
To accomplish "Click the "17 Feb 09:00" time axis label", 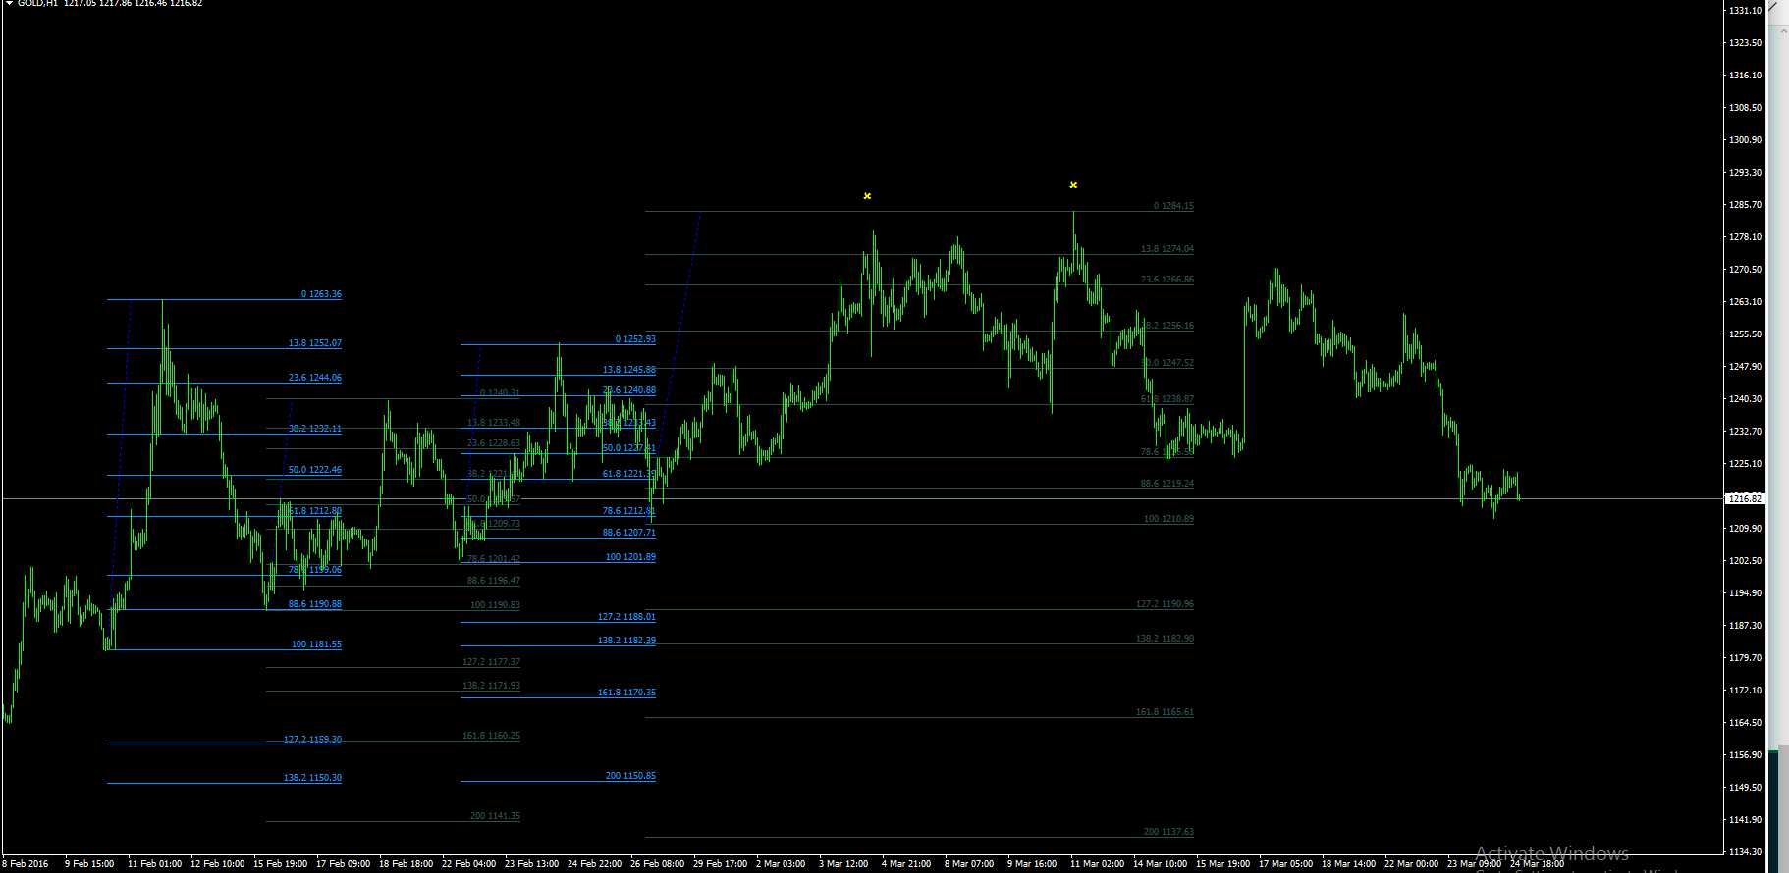I will 344,864.
